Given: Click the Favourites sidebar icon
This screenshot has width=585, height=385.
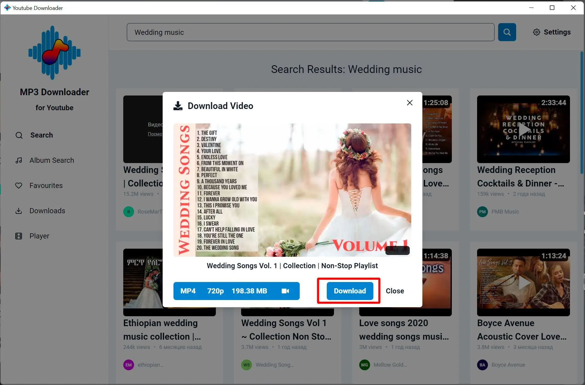Looking at the screenshot, I should [x=19, y=185].
